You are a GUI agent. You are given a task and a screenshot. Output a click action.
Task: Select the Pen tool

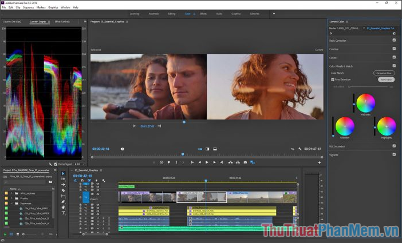point(63,202)
